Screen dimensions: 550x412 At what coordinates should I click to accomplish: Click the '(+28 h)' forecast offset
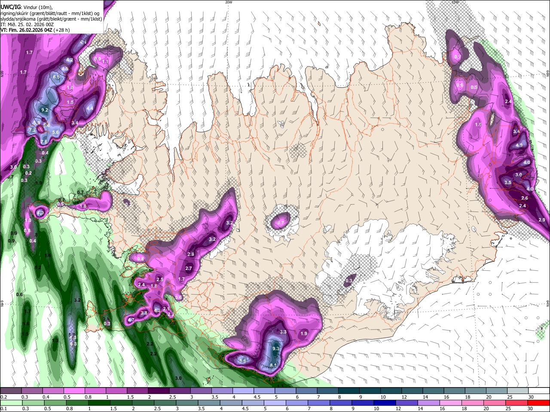(62, 30)
